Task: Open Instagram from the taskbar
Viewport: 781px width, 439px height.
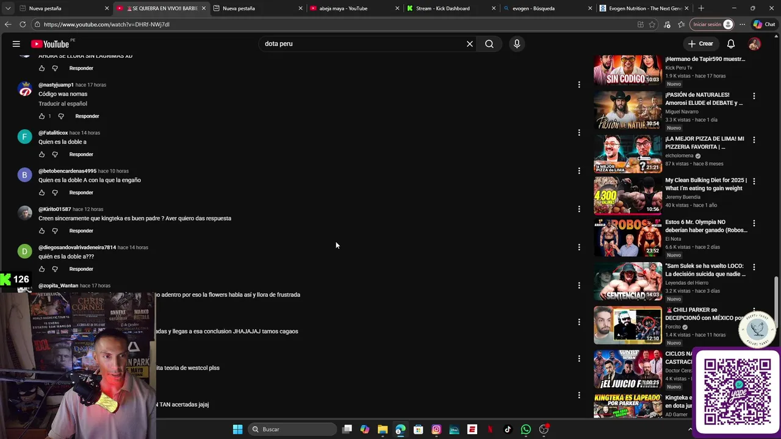Action: click(x=436, y=429)
